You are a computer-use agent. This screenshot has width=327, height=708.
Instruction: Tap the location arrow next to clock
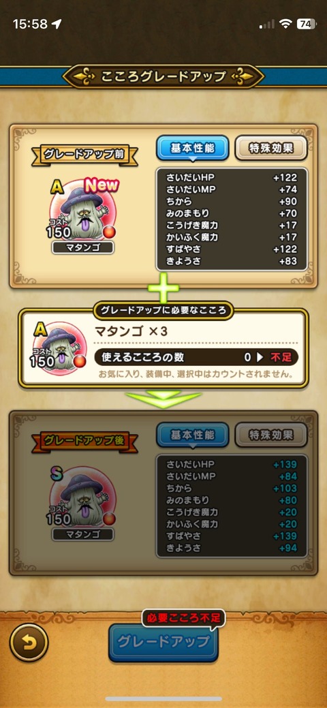(x=57, y=24)
